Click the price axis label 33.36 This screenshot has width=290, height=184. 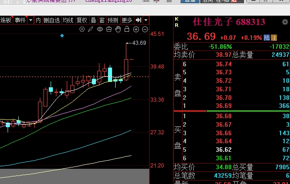[x=157, y=100]
